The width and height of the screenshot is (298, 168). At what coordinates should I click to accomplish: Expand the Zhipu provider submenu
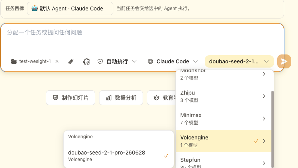(x=224, y=96)
